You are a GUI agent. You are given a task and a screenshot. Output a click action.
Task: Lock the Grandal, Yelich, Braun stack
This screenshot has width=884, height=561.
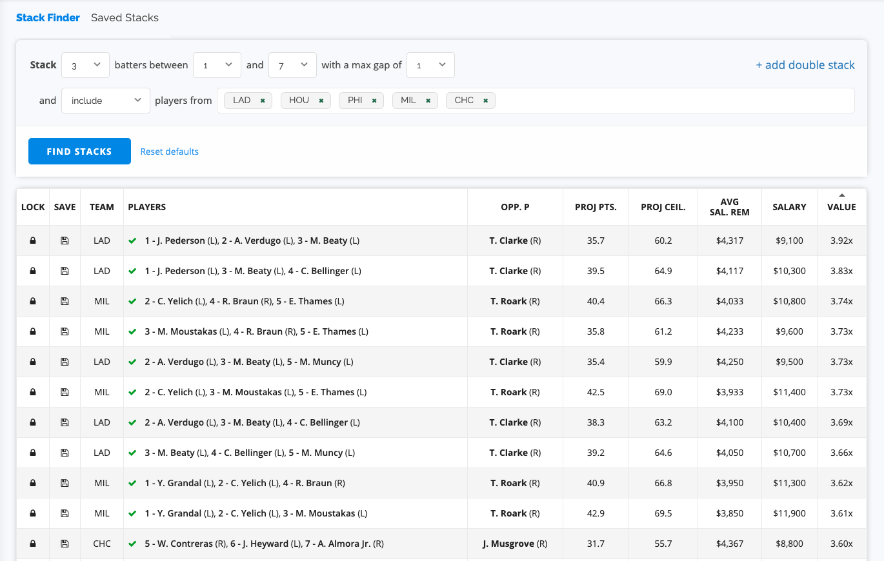click(33, 483)
